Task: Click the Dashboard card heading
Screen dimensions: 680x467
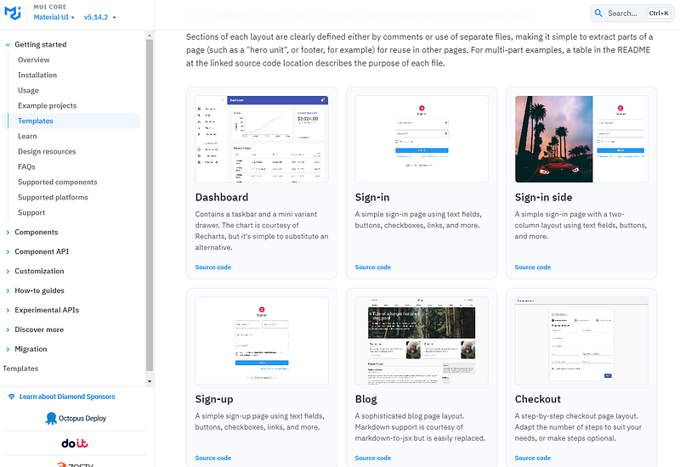Action: tap(222, 198)
